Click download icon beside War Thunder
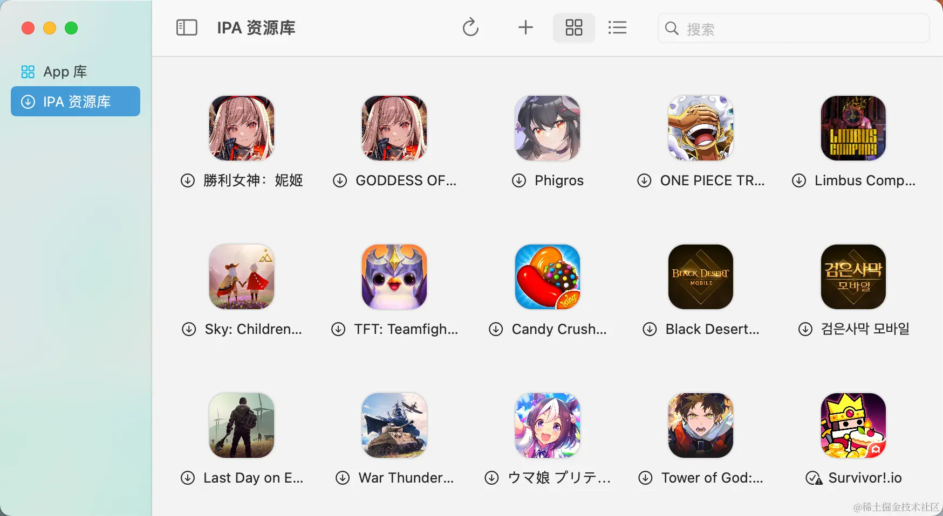The height and width of the screenshot is (516, 943). (343, 478)
